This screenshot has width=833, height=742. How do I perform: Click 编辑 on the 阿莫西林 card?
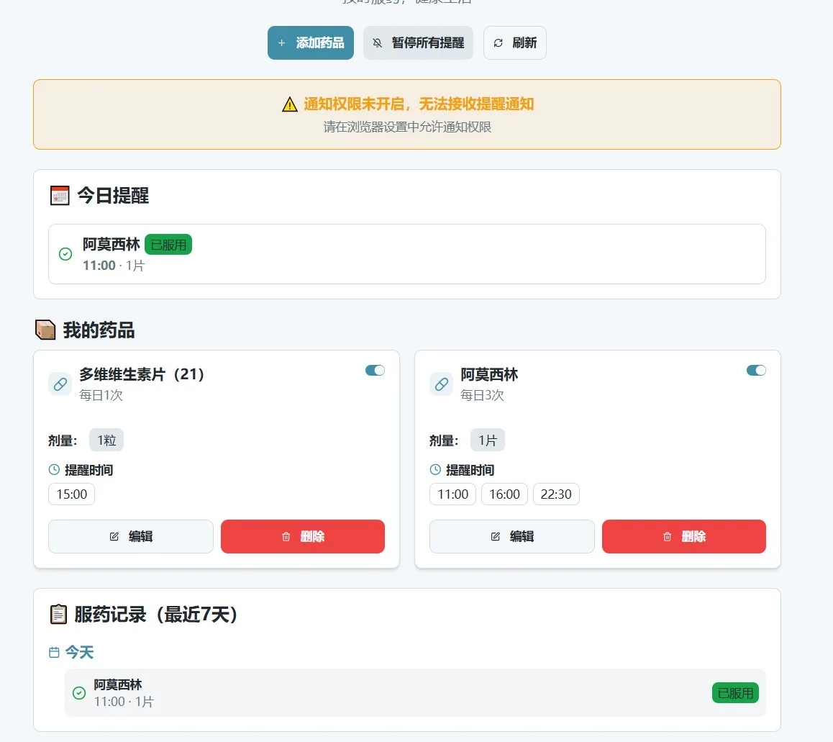pos(511,536)
